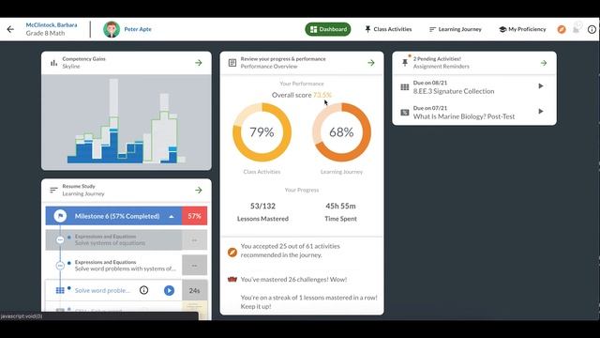Click the Milestone 6 flag icon
600x338 pixels.
pos(60,216)
